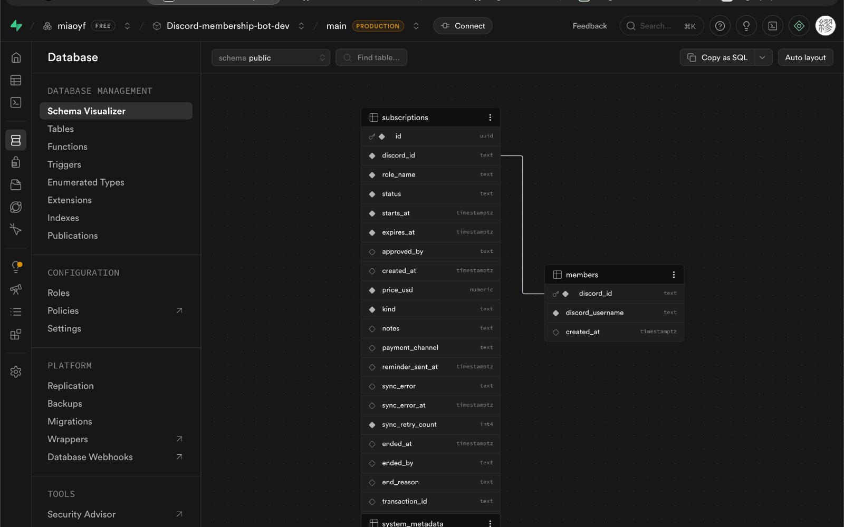
Task: Open the user avatar menu
Action: click(x=826, y=26)
